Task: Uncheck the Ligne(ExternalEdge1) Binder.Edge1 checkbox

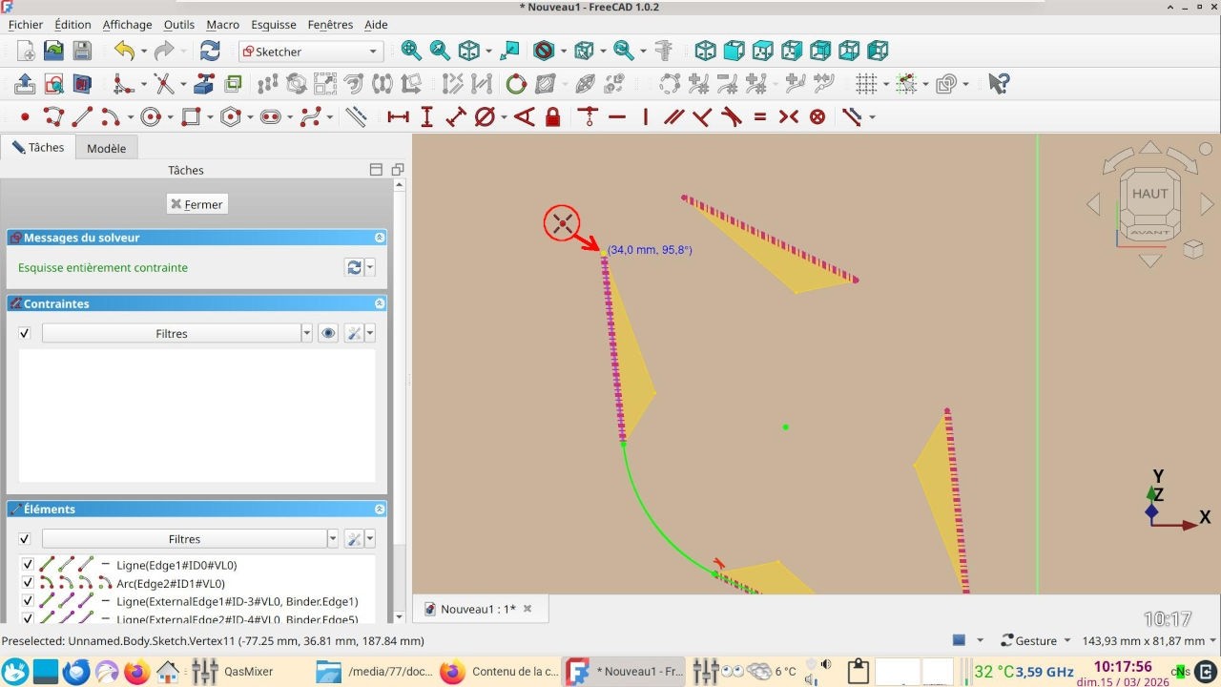Action: pos(28,601)
